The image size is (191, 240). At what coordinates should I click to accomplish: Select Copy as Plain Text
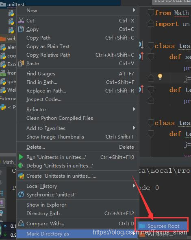[x=78, y=46]
